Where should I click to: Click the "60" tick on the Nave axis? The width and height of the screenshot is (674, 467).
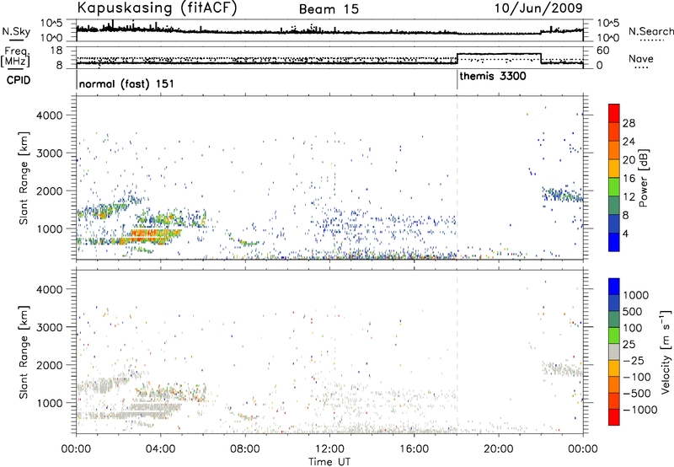point(603,51)
